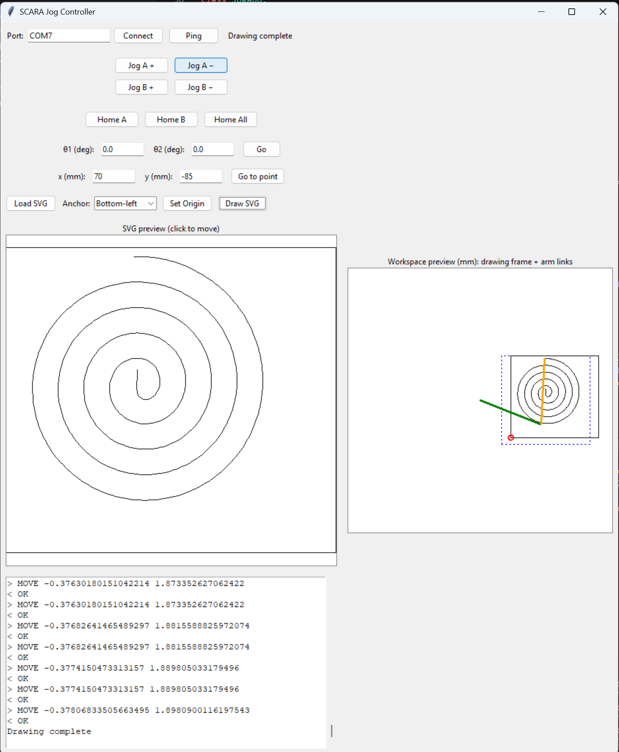Click the Jog A − button

coord(201,65)
